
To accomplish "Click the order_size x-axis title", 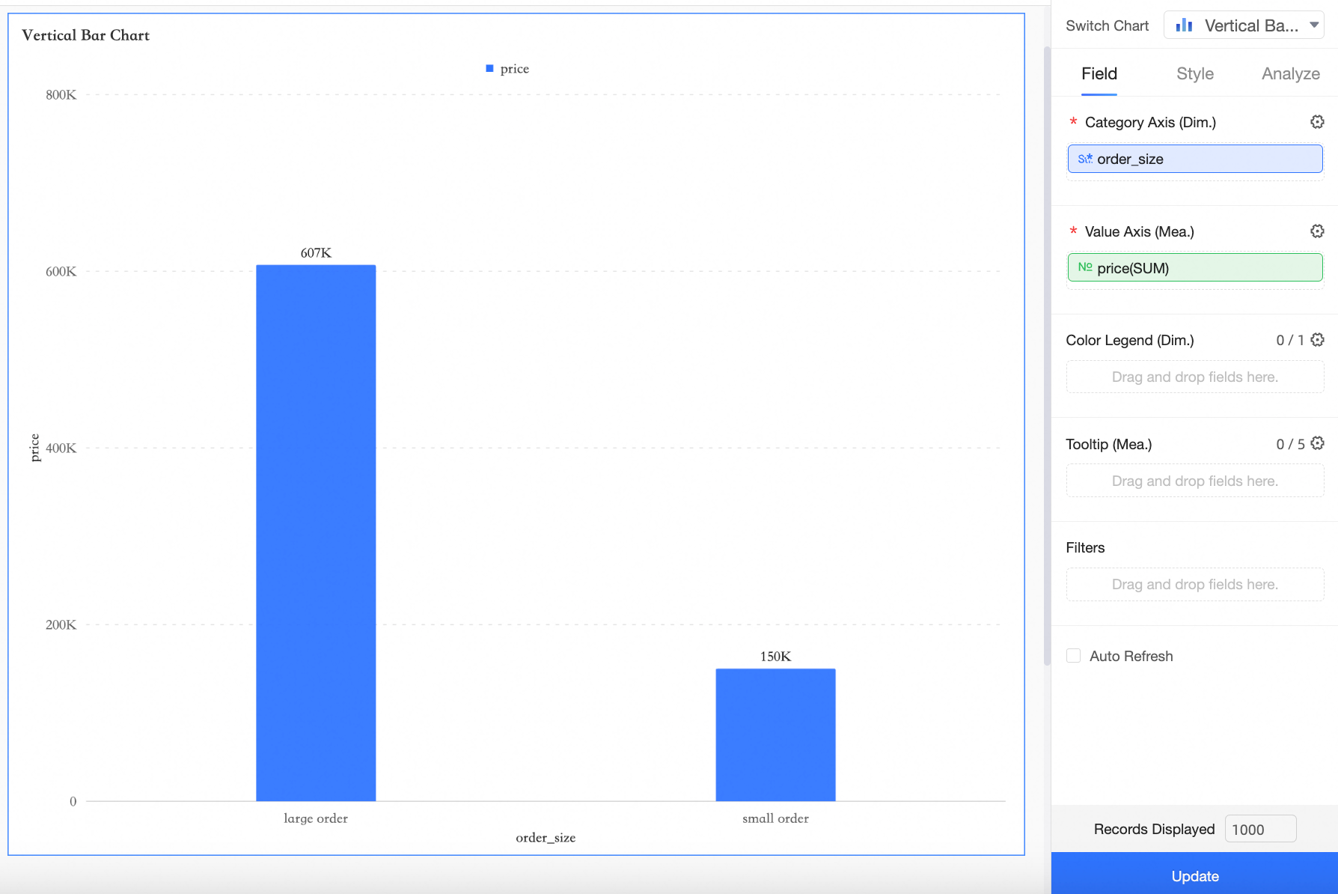I will [546, 838].
